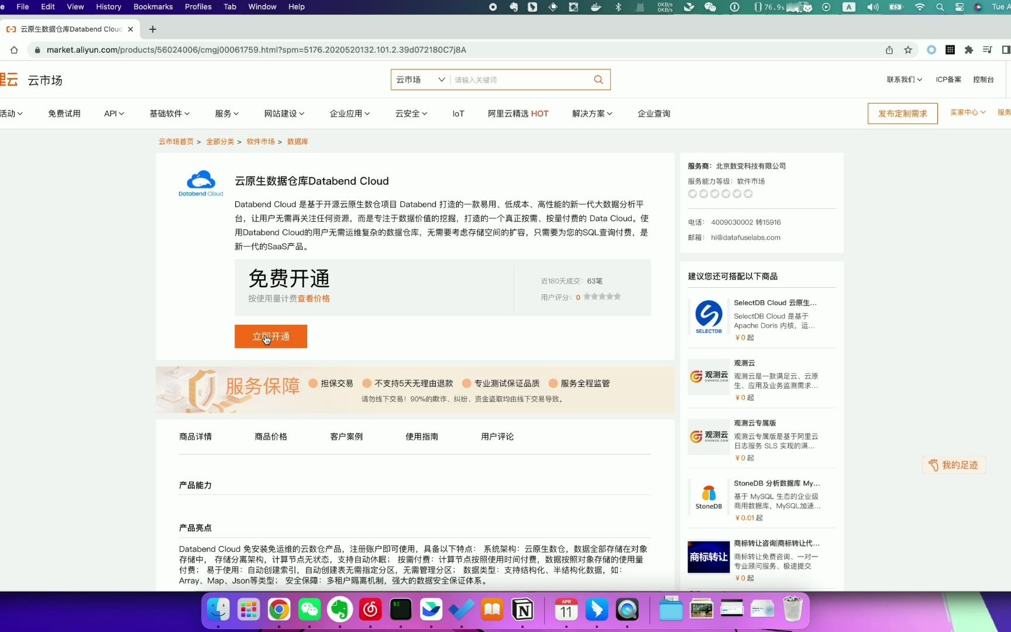Click the 立即开通 button
1011x632 pixels.
[271, 336]
